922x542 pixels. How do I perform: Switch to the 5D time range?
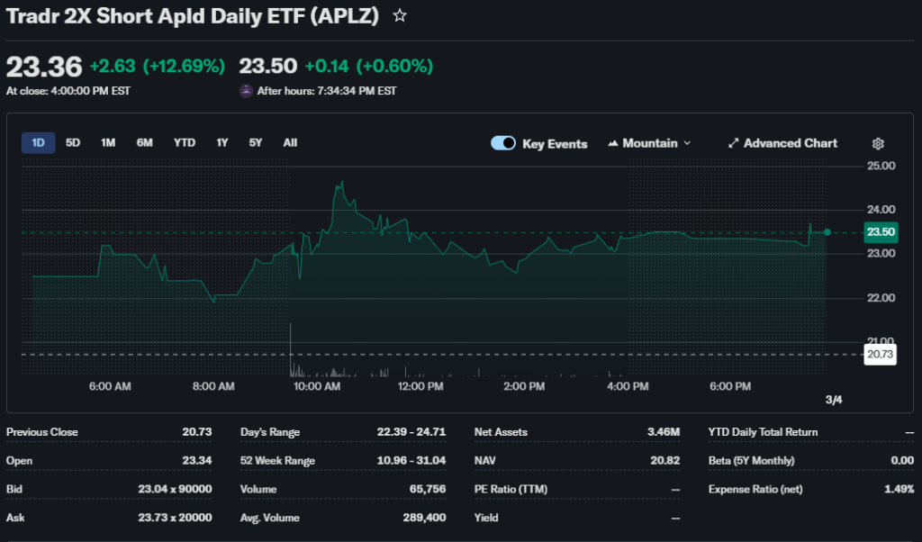[73, 143]
